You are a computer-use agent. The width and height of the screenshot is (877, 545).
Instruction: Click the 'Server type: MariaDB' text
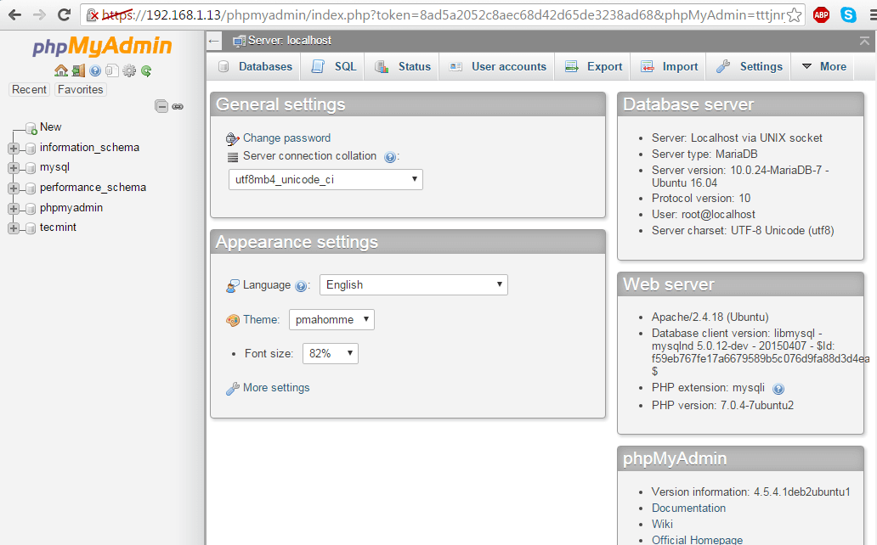(x=704, y=155)
